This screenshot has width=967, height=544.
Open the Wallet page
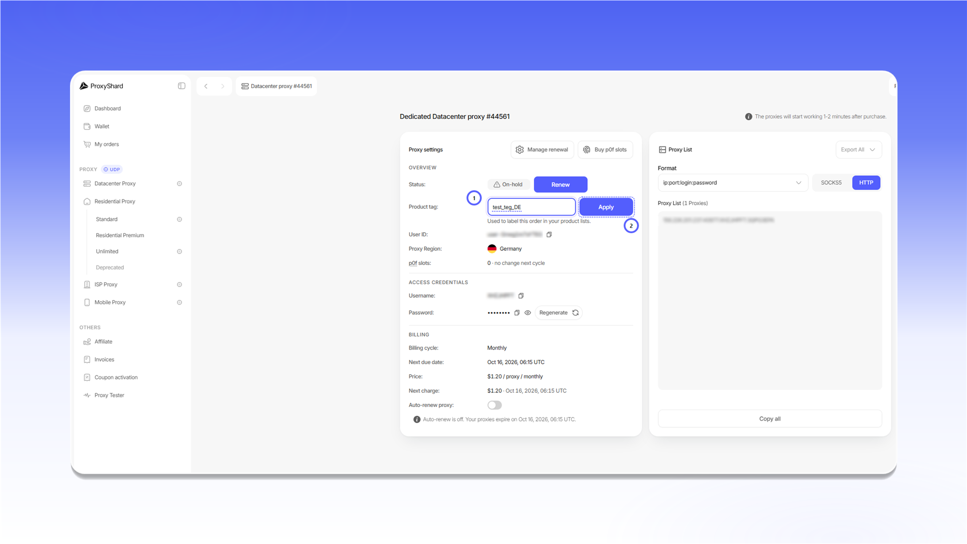coord(101,126)
